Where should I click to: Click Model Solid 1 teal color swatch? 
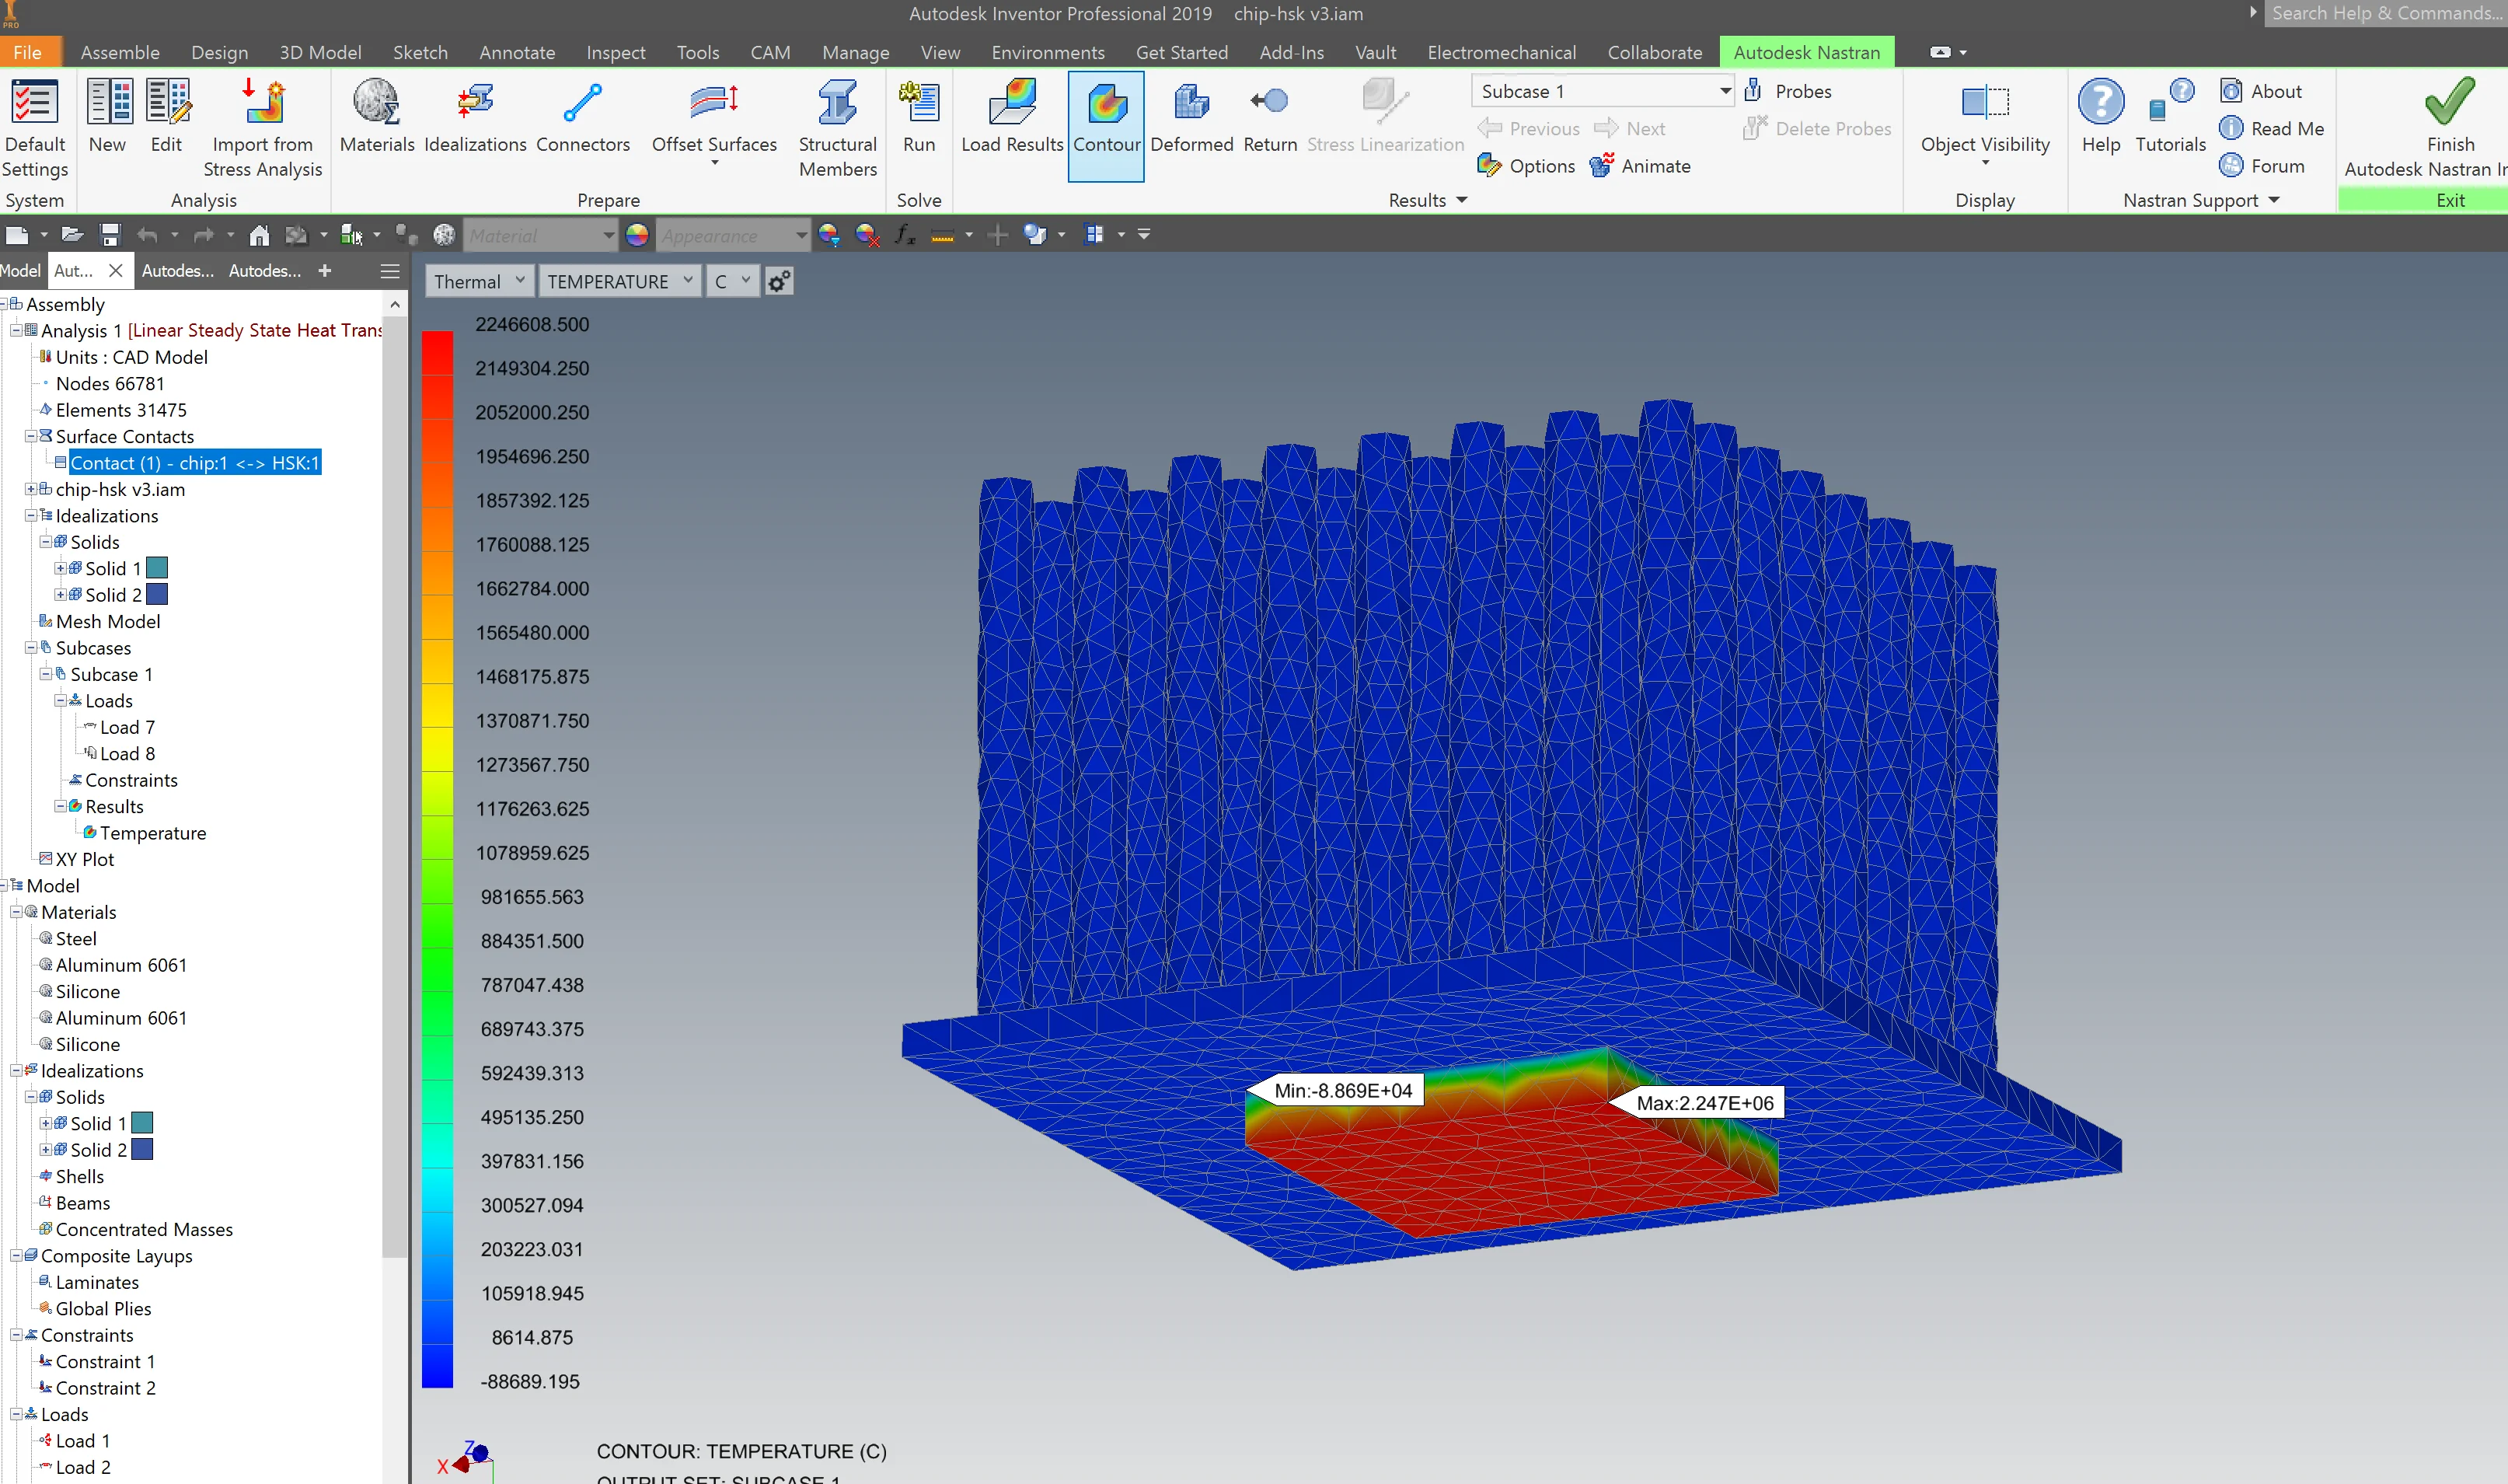pyautogui.click(x=142, y=1123)
